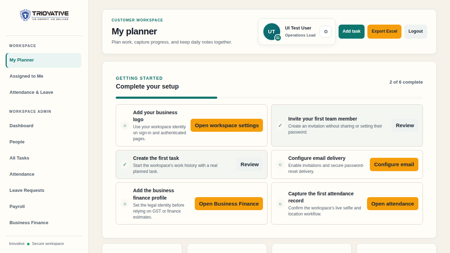The image size is (450, 253).
Task: Go to Leave Requests
Action: click(43, 190)
